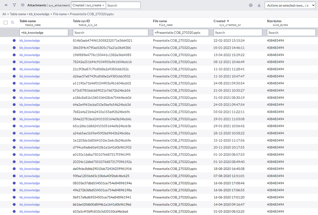The width and height of the screenshot is (318, 215).
Task: Sort by Table name column header
Action: [x=28, y=21]
